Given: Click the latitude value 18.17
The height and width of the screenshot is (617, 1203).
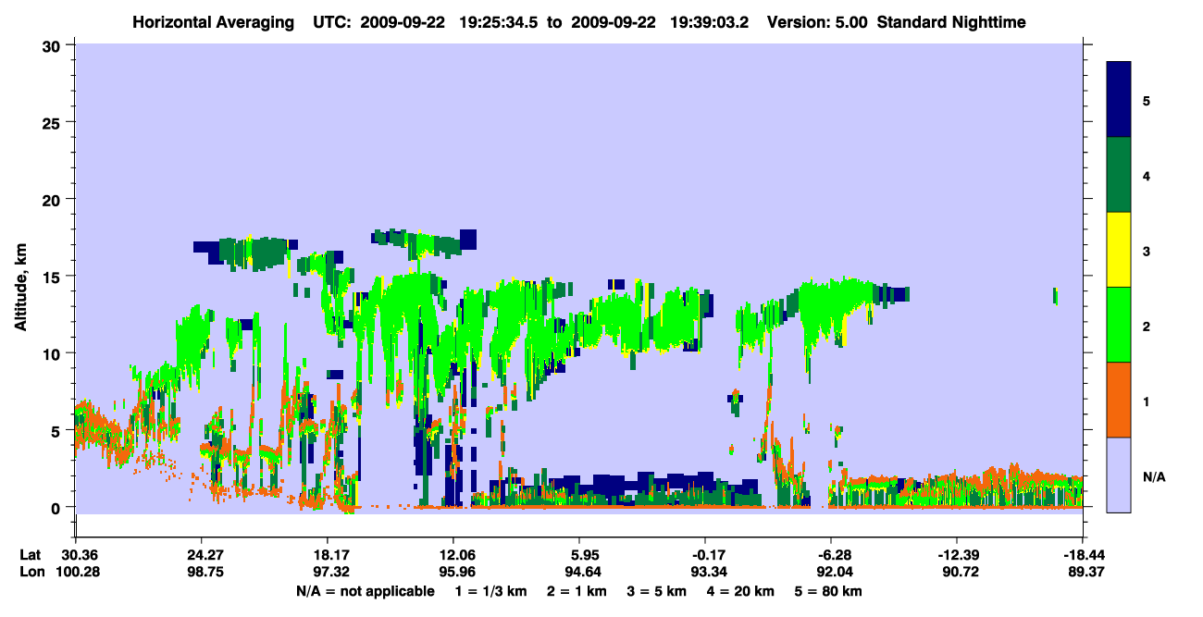Looking at the screenshot, I should 327,555.
